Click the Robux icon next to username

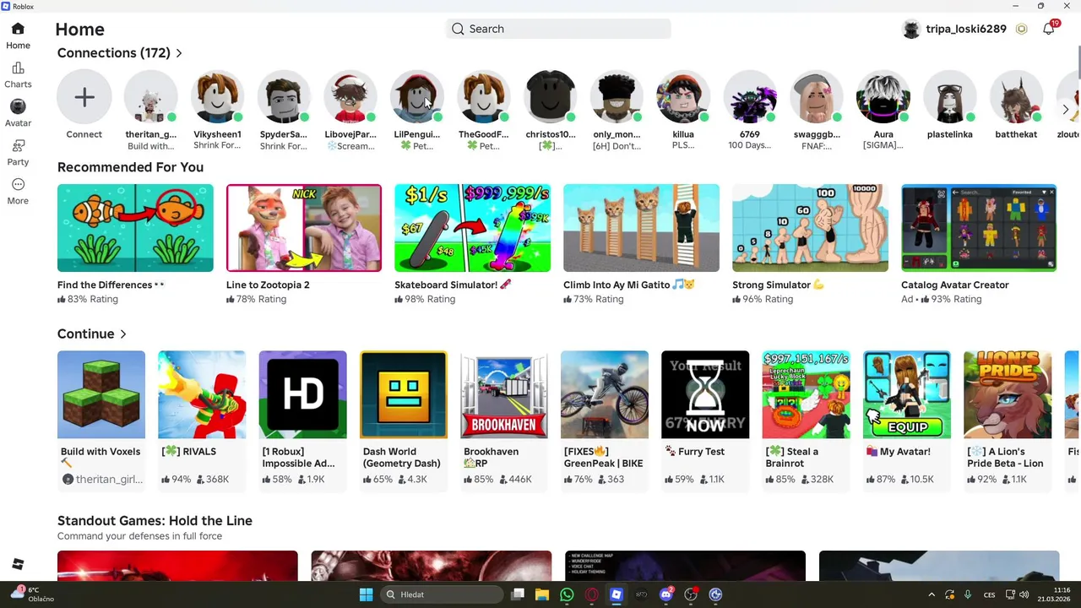pos(1021,29)
